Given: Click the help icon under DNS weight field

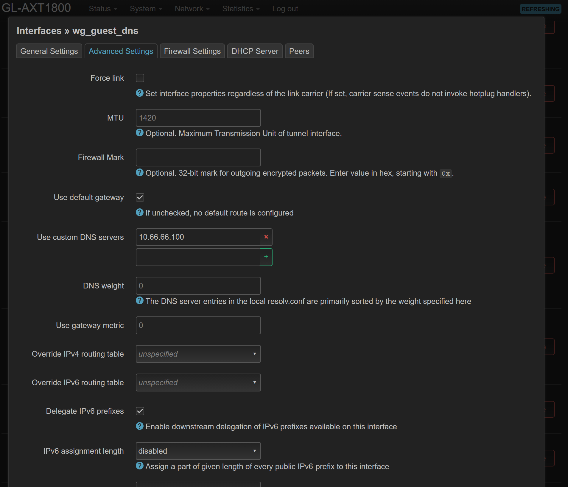Looking at the screenshot, I should click(x=139, y=301).
